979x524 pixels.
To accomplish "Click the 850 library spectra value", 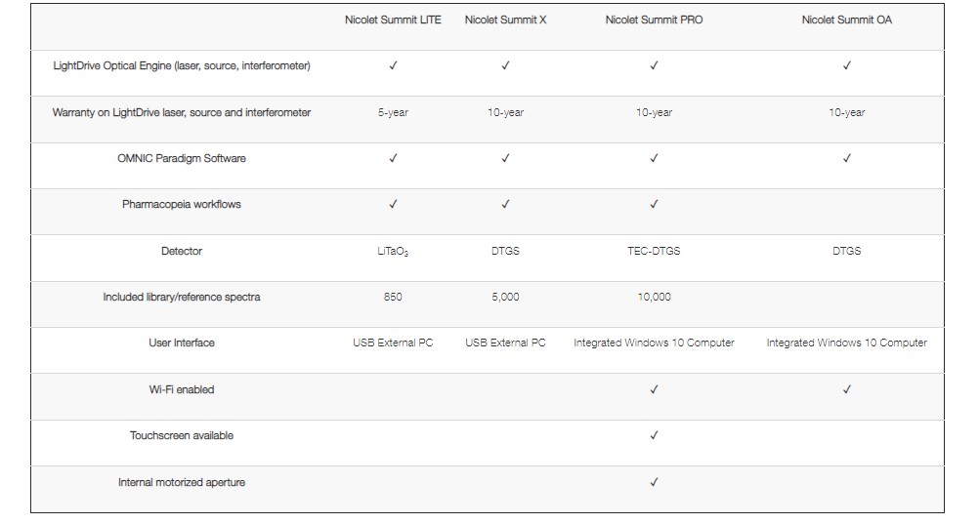I will tap(393, 297).
